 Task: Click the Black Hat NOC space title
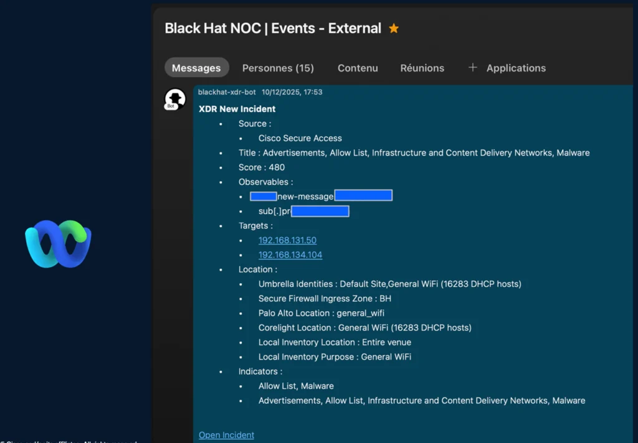pos(273,29)
